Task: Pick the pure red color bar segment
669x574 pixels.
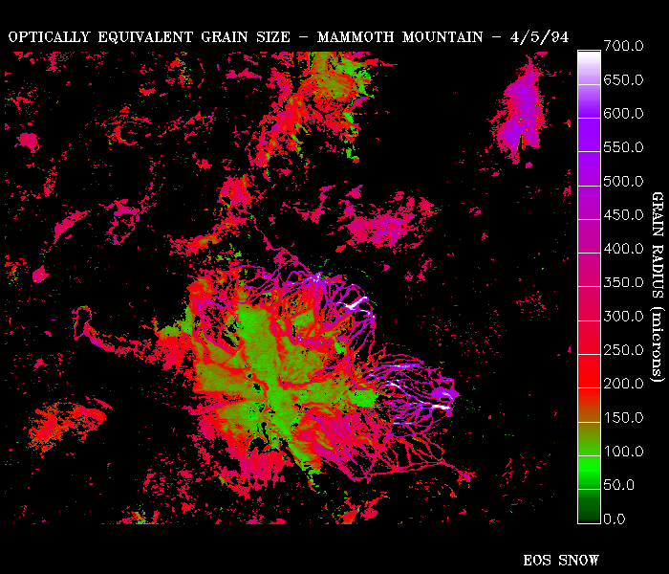Action: coord(590,367)
